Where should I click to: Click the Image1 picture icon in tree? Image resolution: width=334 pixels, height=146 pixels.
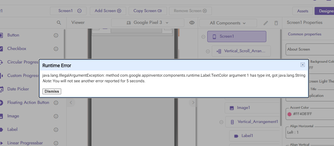(232, 108)
